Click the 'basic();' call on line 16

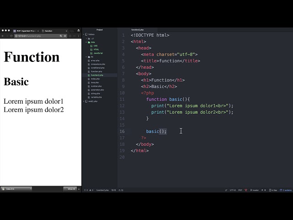(156, 132)
